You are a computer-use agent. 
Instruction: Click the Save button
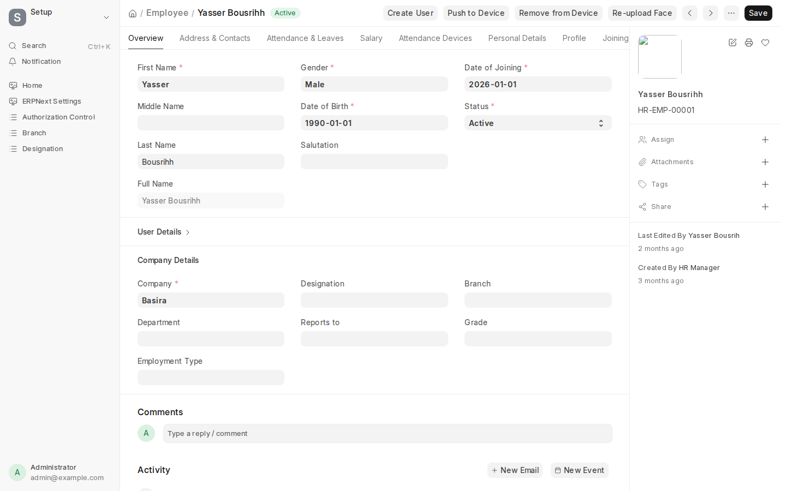pos(758,13)
